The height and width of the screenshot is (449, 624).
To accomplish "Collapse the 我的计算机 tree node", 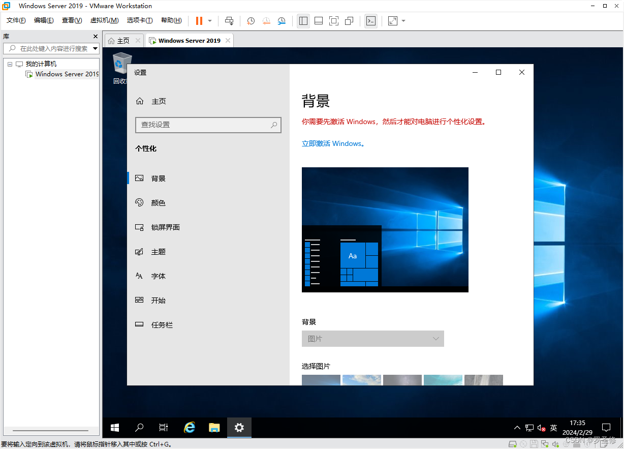I will click(10, 64).
